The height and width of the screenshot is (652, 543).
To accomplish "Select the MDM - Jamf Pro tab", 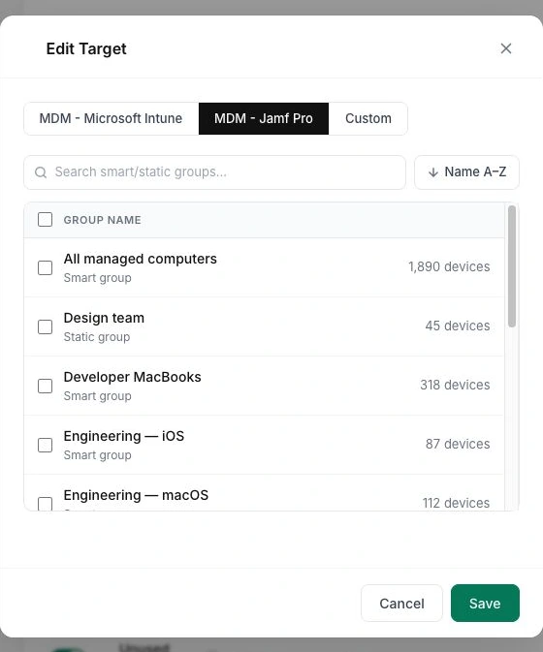I will (x=264, y=118).
